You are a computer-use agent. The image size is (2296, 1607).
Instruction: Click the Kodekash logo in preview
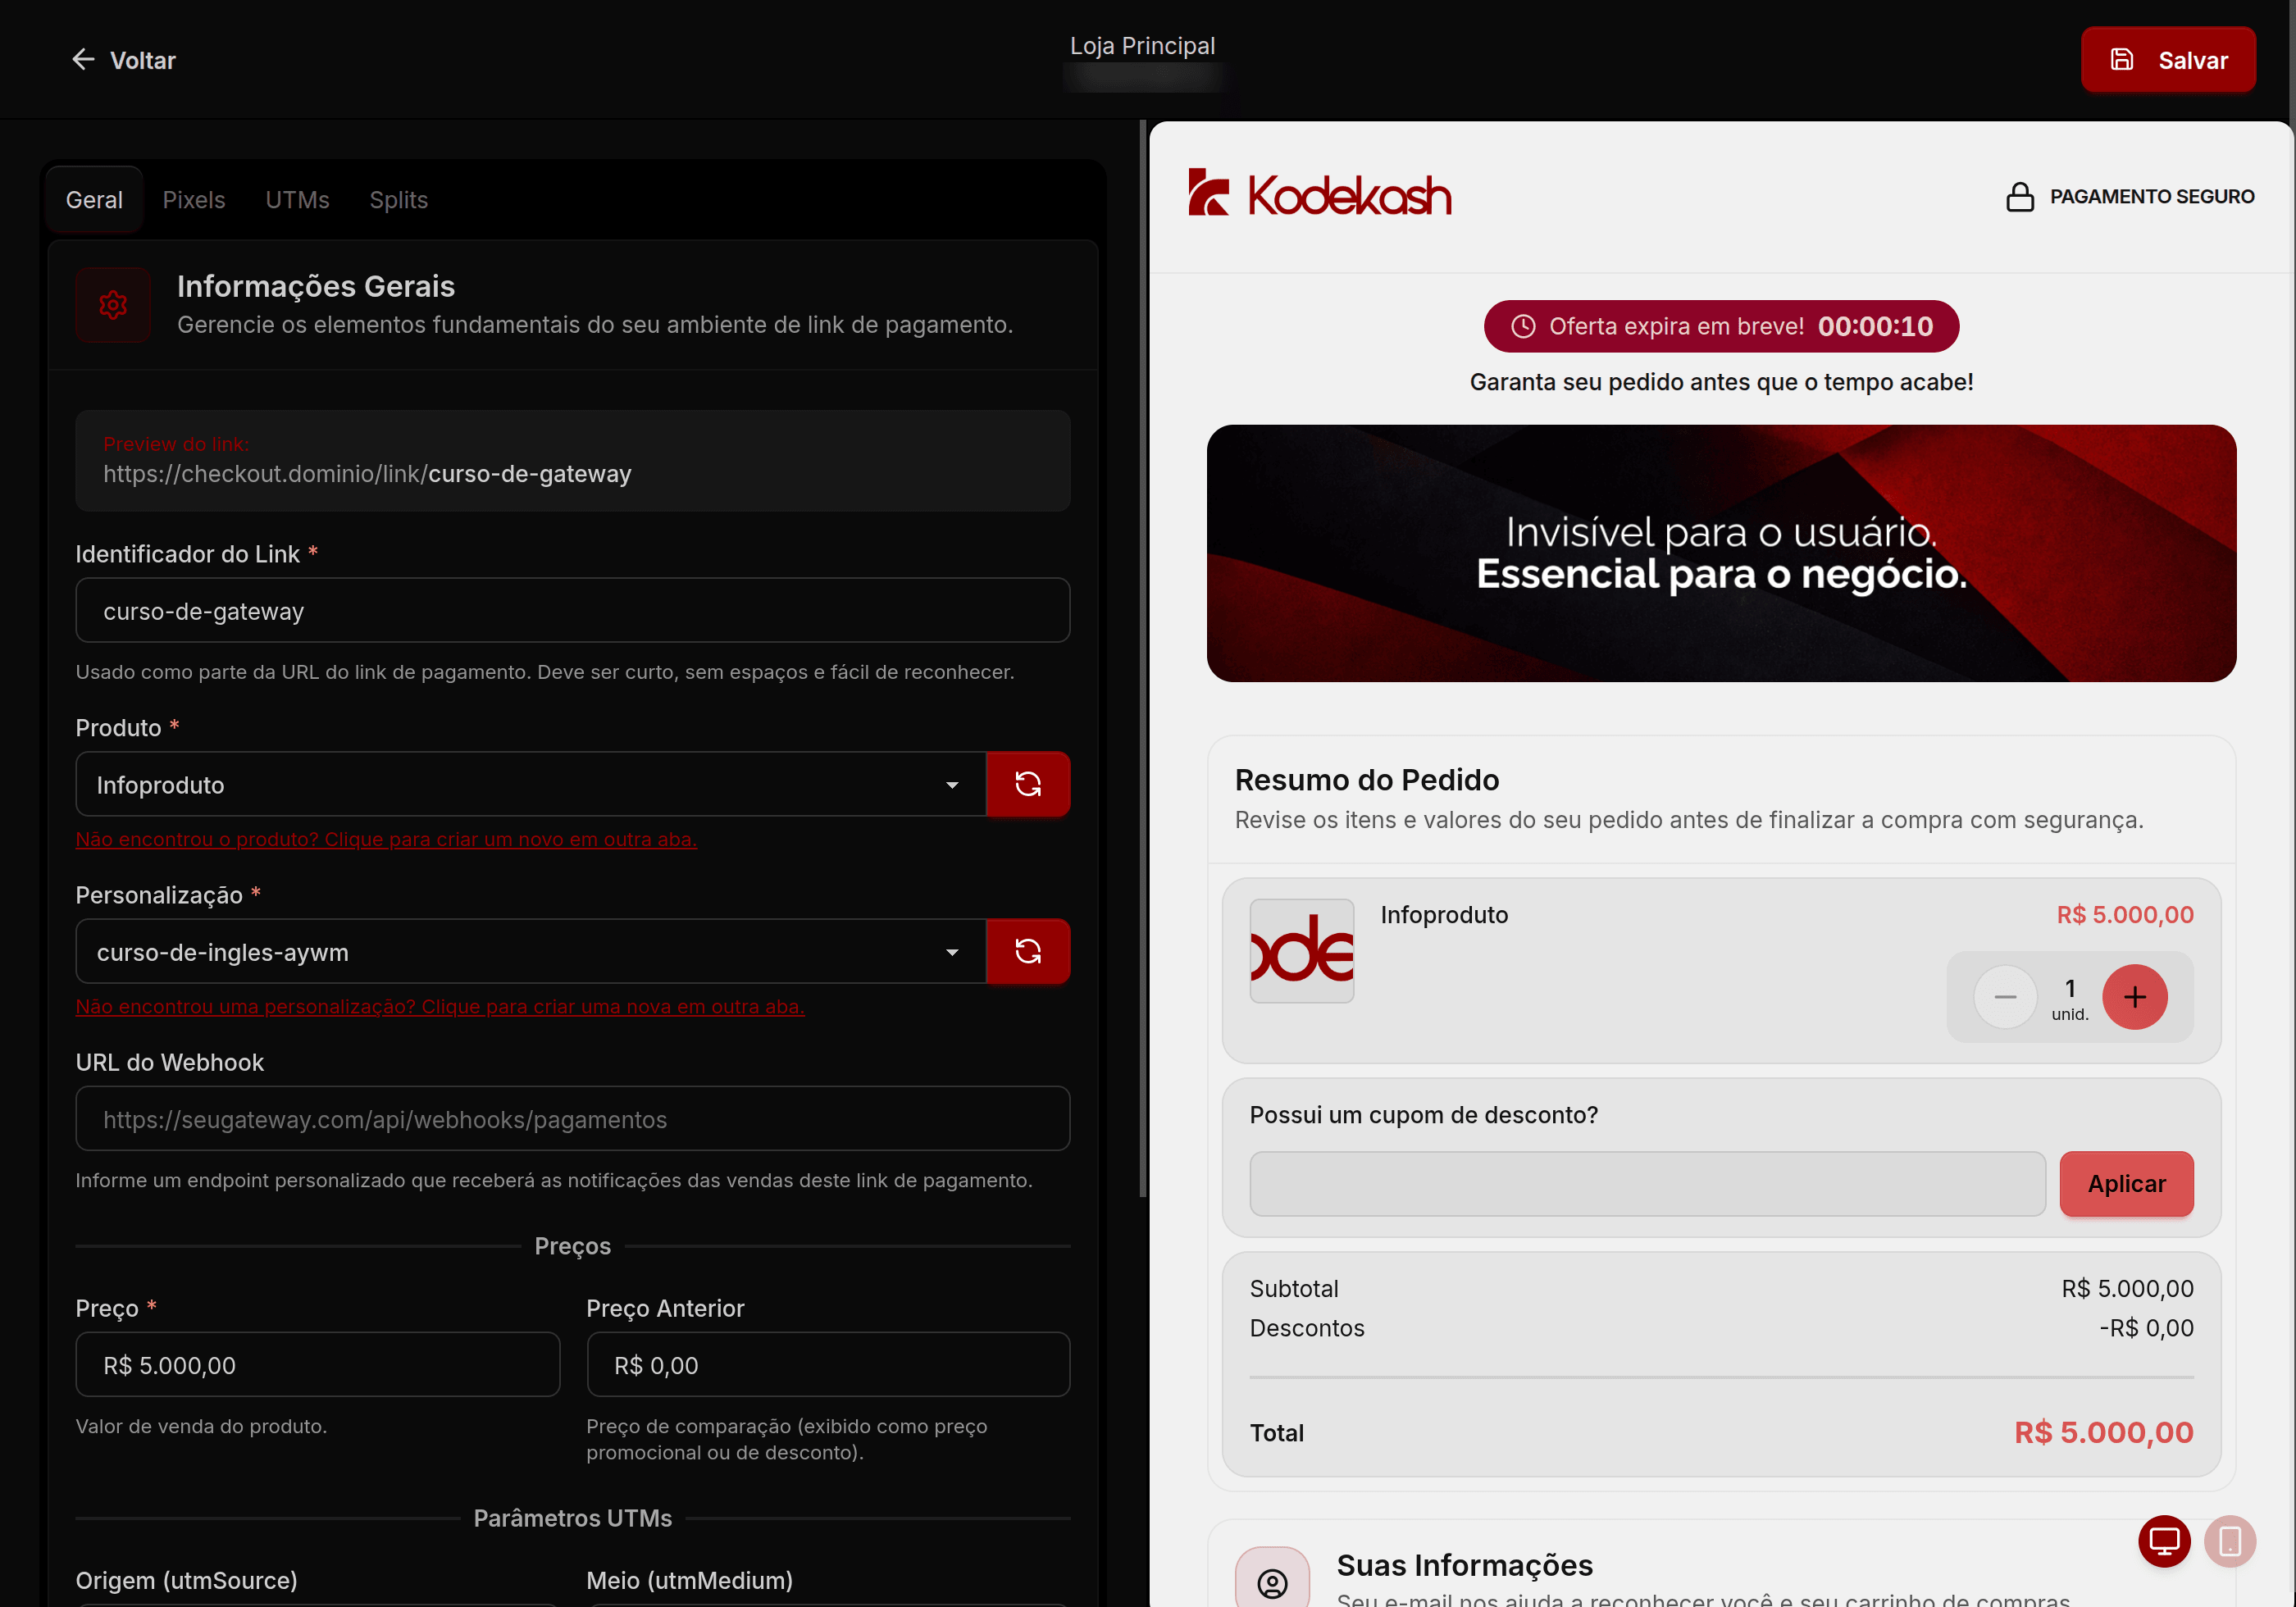coord(1319,193)
